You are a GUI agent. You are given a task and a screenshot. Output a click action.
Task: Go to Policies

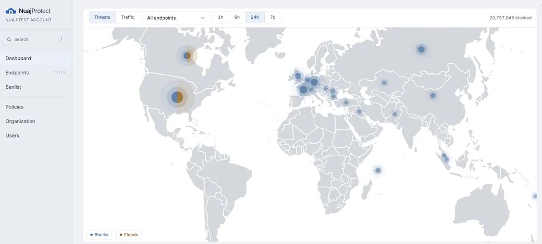coord(36,107)
